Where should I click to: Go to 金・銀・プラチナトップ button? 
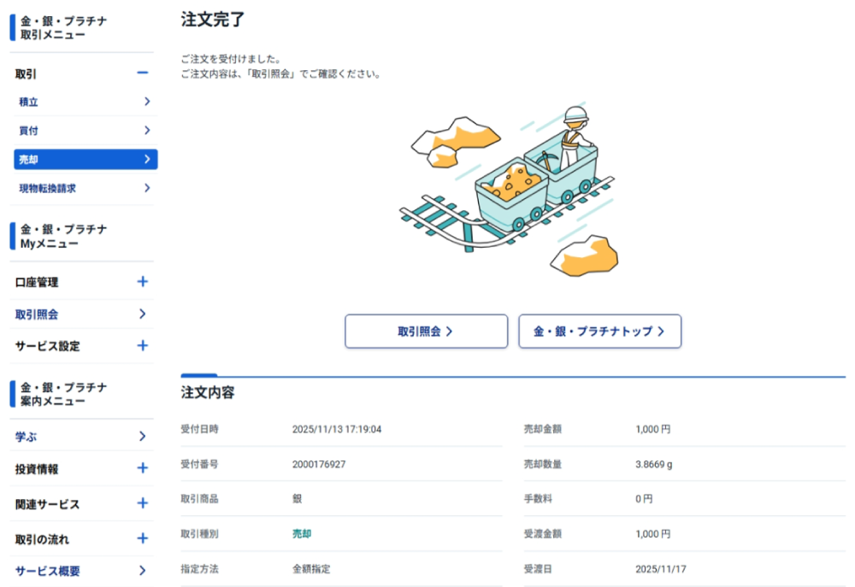[599, 332]
